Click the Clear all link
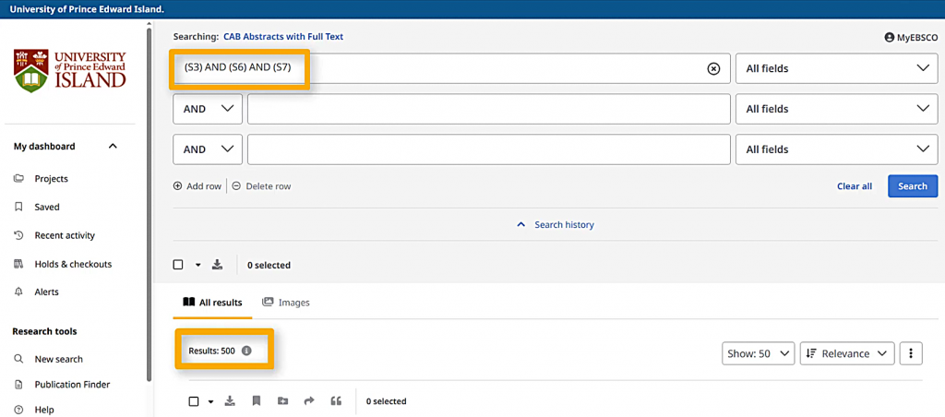Viewport: 945px width, 417px height. click(x=854, y=186)
